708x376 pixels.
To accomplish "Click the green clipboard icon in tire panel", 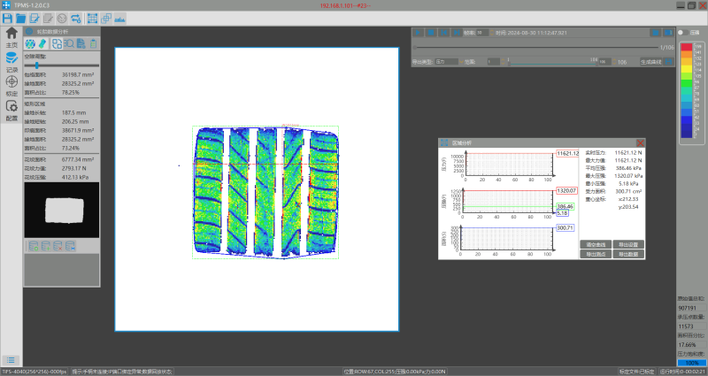I will pyautogui.click(x=93, y=43).
